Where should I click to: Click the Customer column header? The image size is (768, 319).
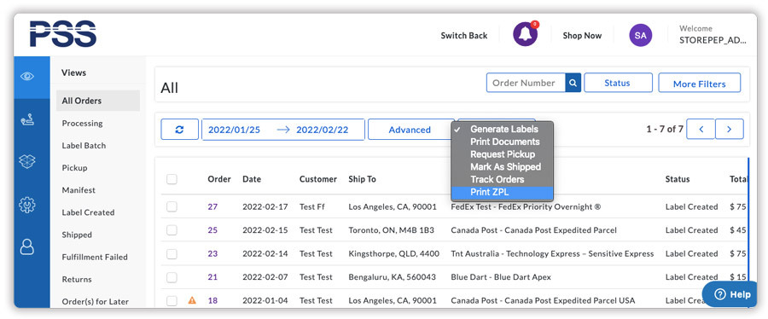[318, 179]
